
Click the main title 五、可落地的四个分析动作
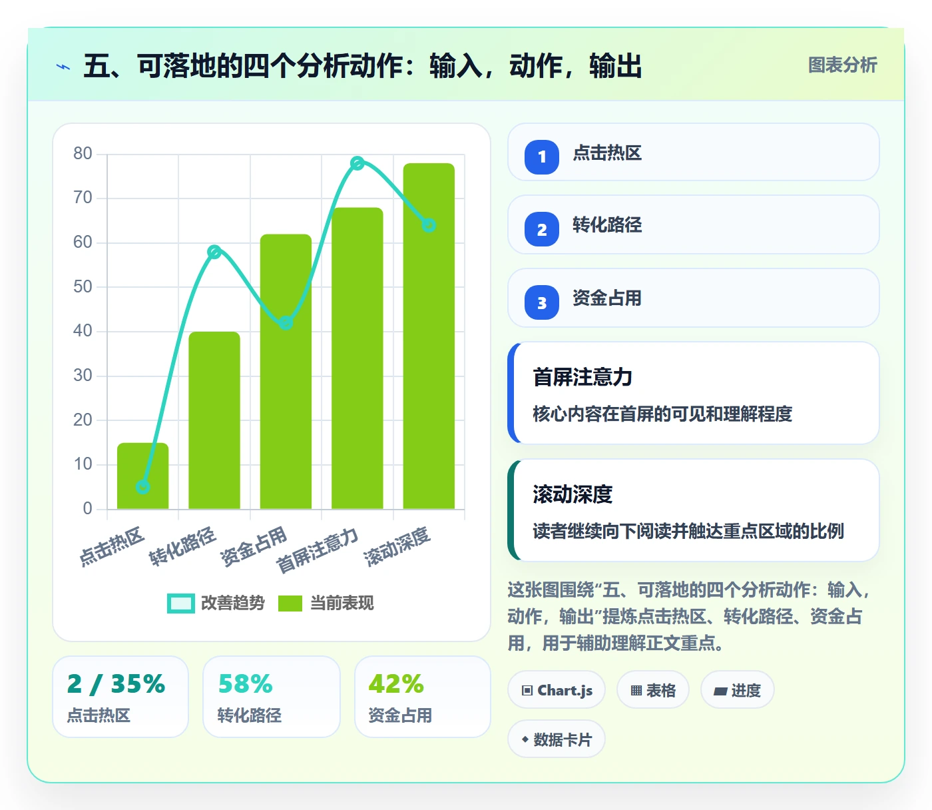(x=244, y=67)
